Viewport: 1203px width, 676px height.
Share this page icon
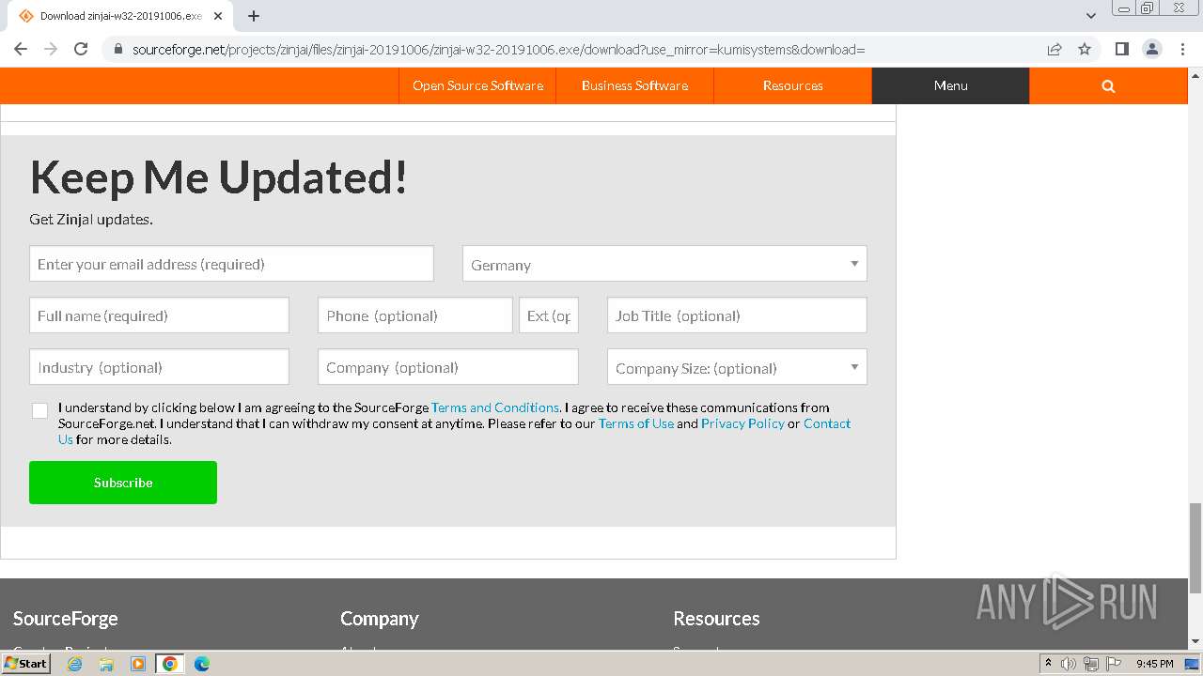pyautogui.click(x=1055, y=49)
